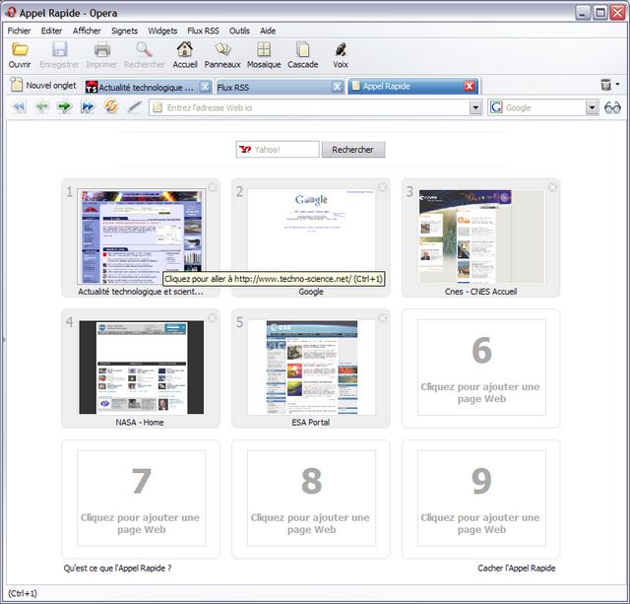Open dropdown arrow beside trash icon
Screen dimensions: 630x604
(x=617, y=85)
